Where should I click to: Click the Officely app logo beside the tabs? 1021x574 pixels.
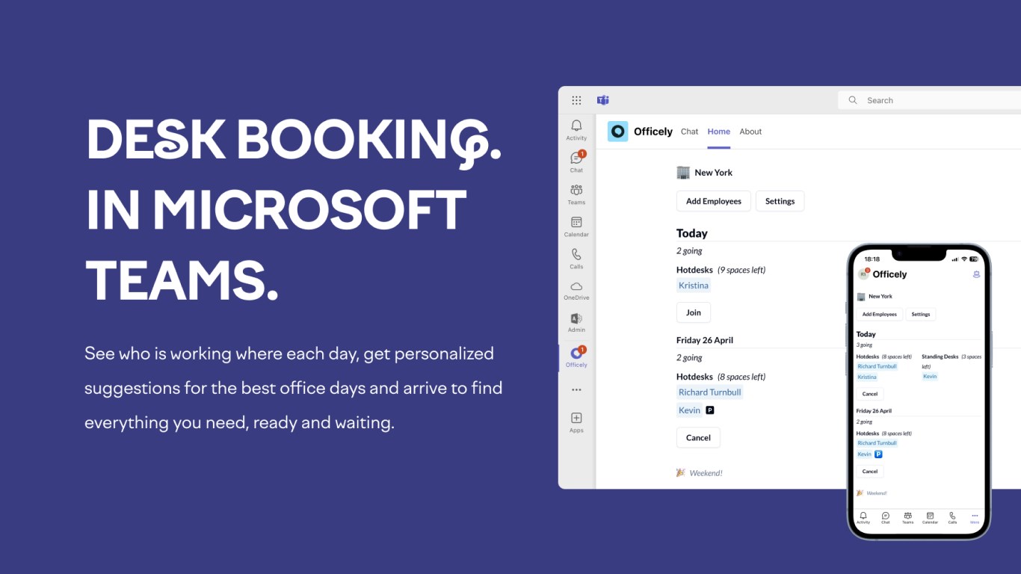pyautogui.click(x=617, y=132)
